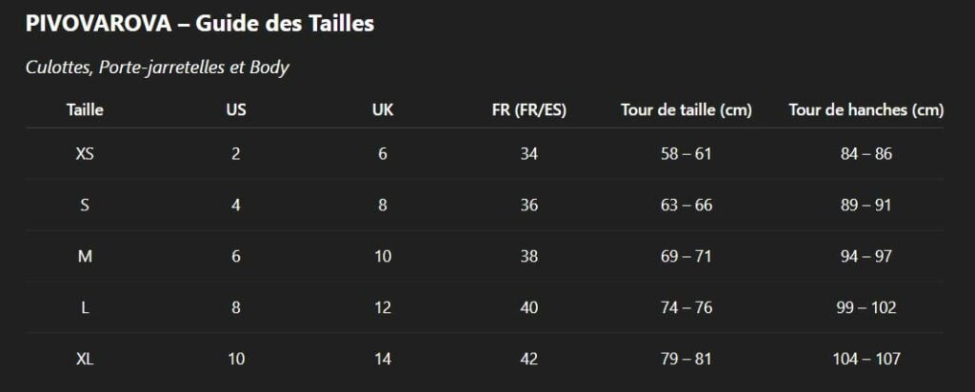Click the 58 – 61 waist measurement
Viewport: 975px width, 392px height.
click(686, 153)
